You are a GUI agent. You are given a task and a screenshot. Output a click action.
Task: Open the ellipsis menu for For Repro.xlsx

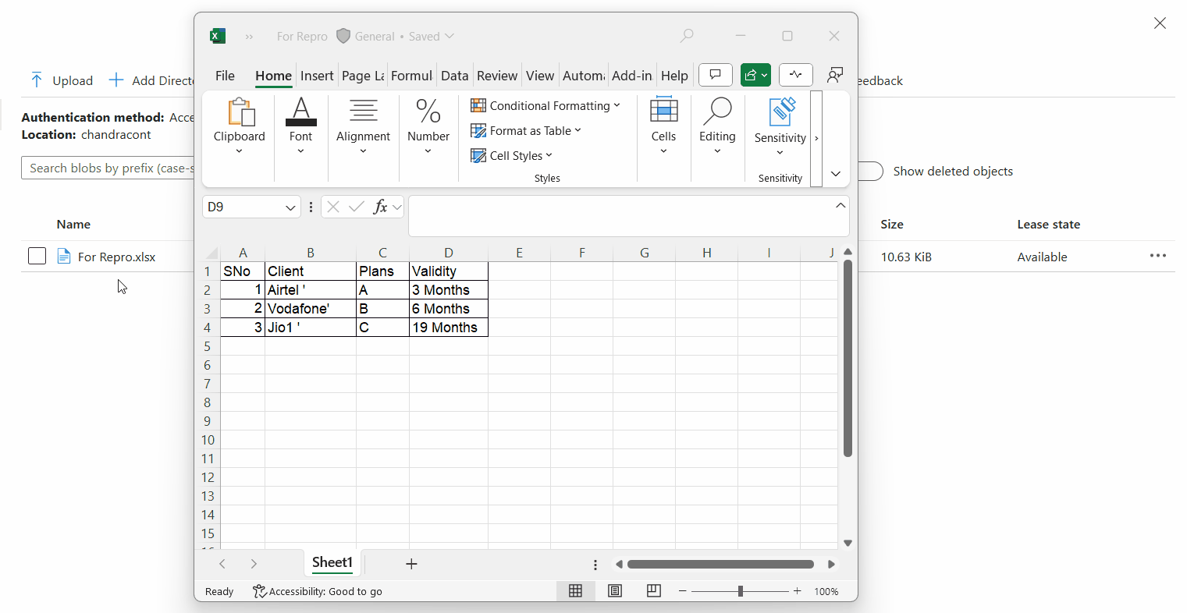[x=1158, y=256]
